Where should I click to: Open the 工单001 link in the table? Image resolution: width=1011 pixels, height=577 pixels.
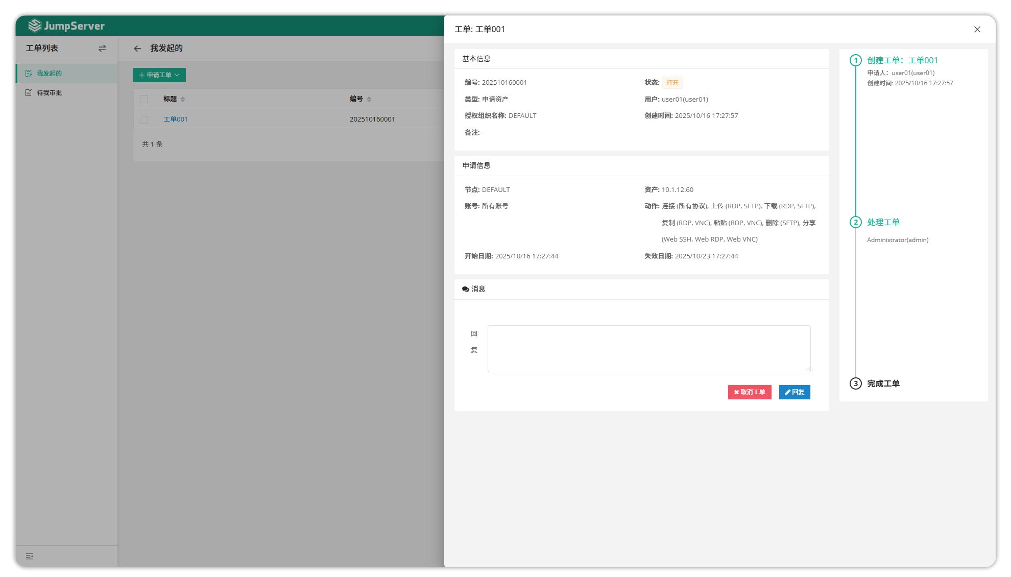click(x=175, y=119)
